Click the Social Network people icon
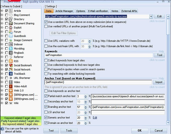The height and width of the screenshot is (134, 171). pos(11,69)
